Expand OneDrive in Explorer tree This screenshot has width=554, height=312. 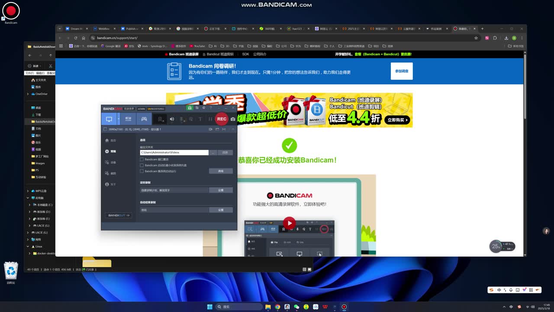pyautogui.click(x=28, y=94)
